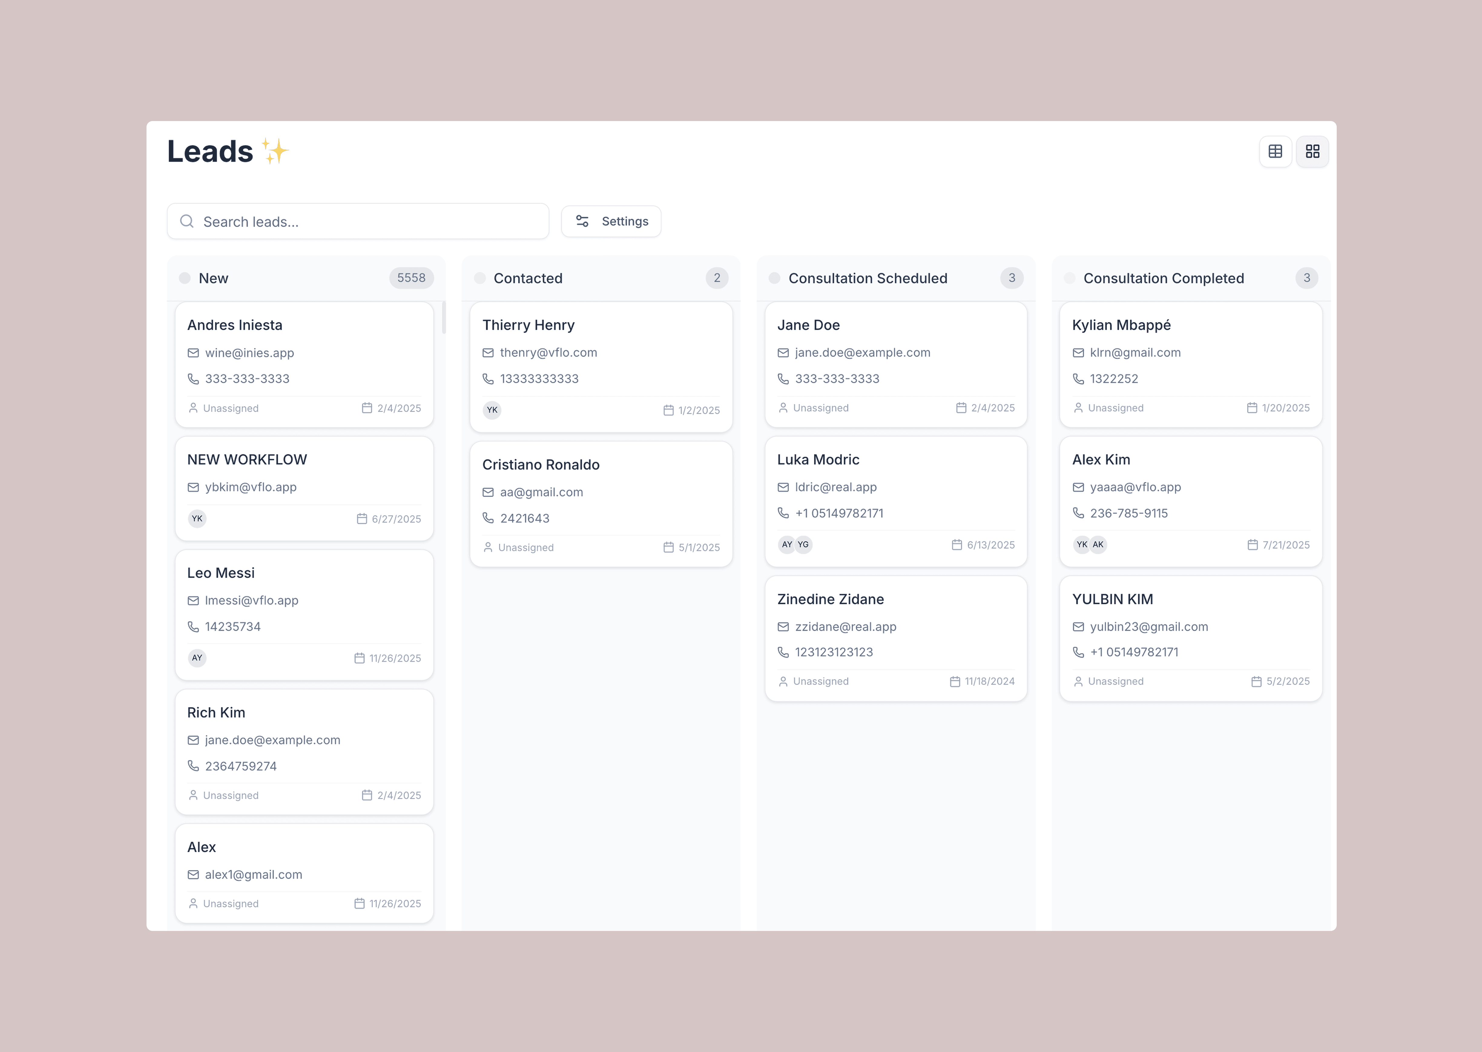Click the New column header

click(x=306, y=278)
